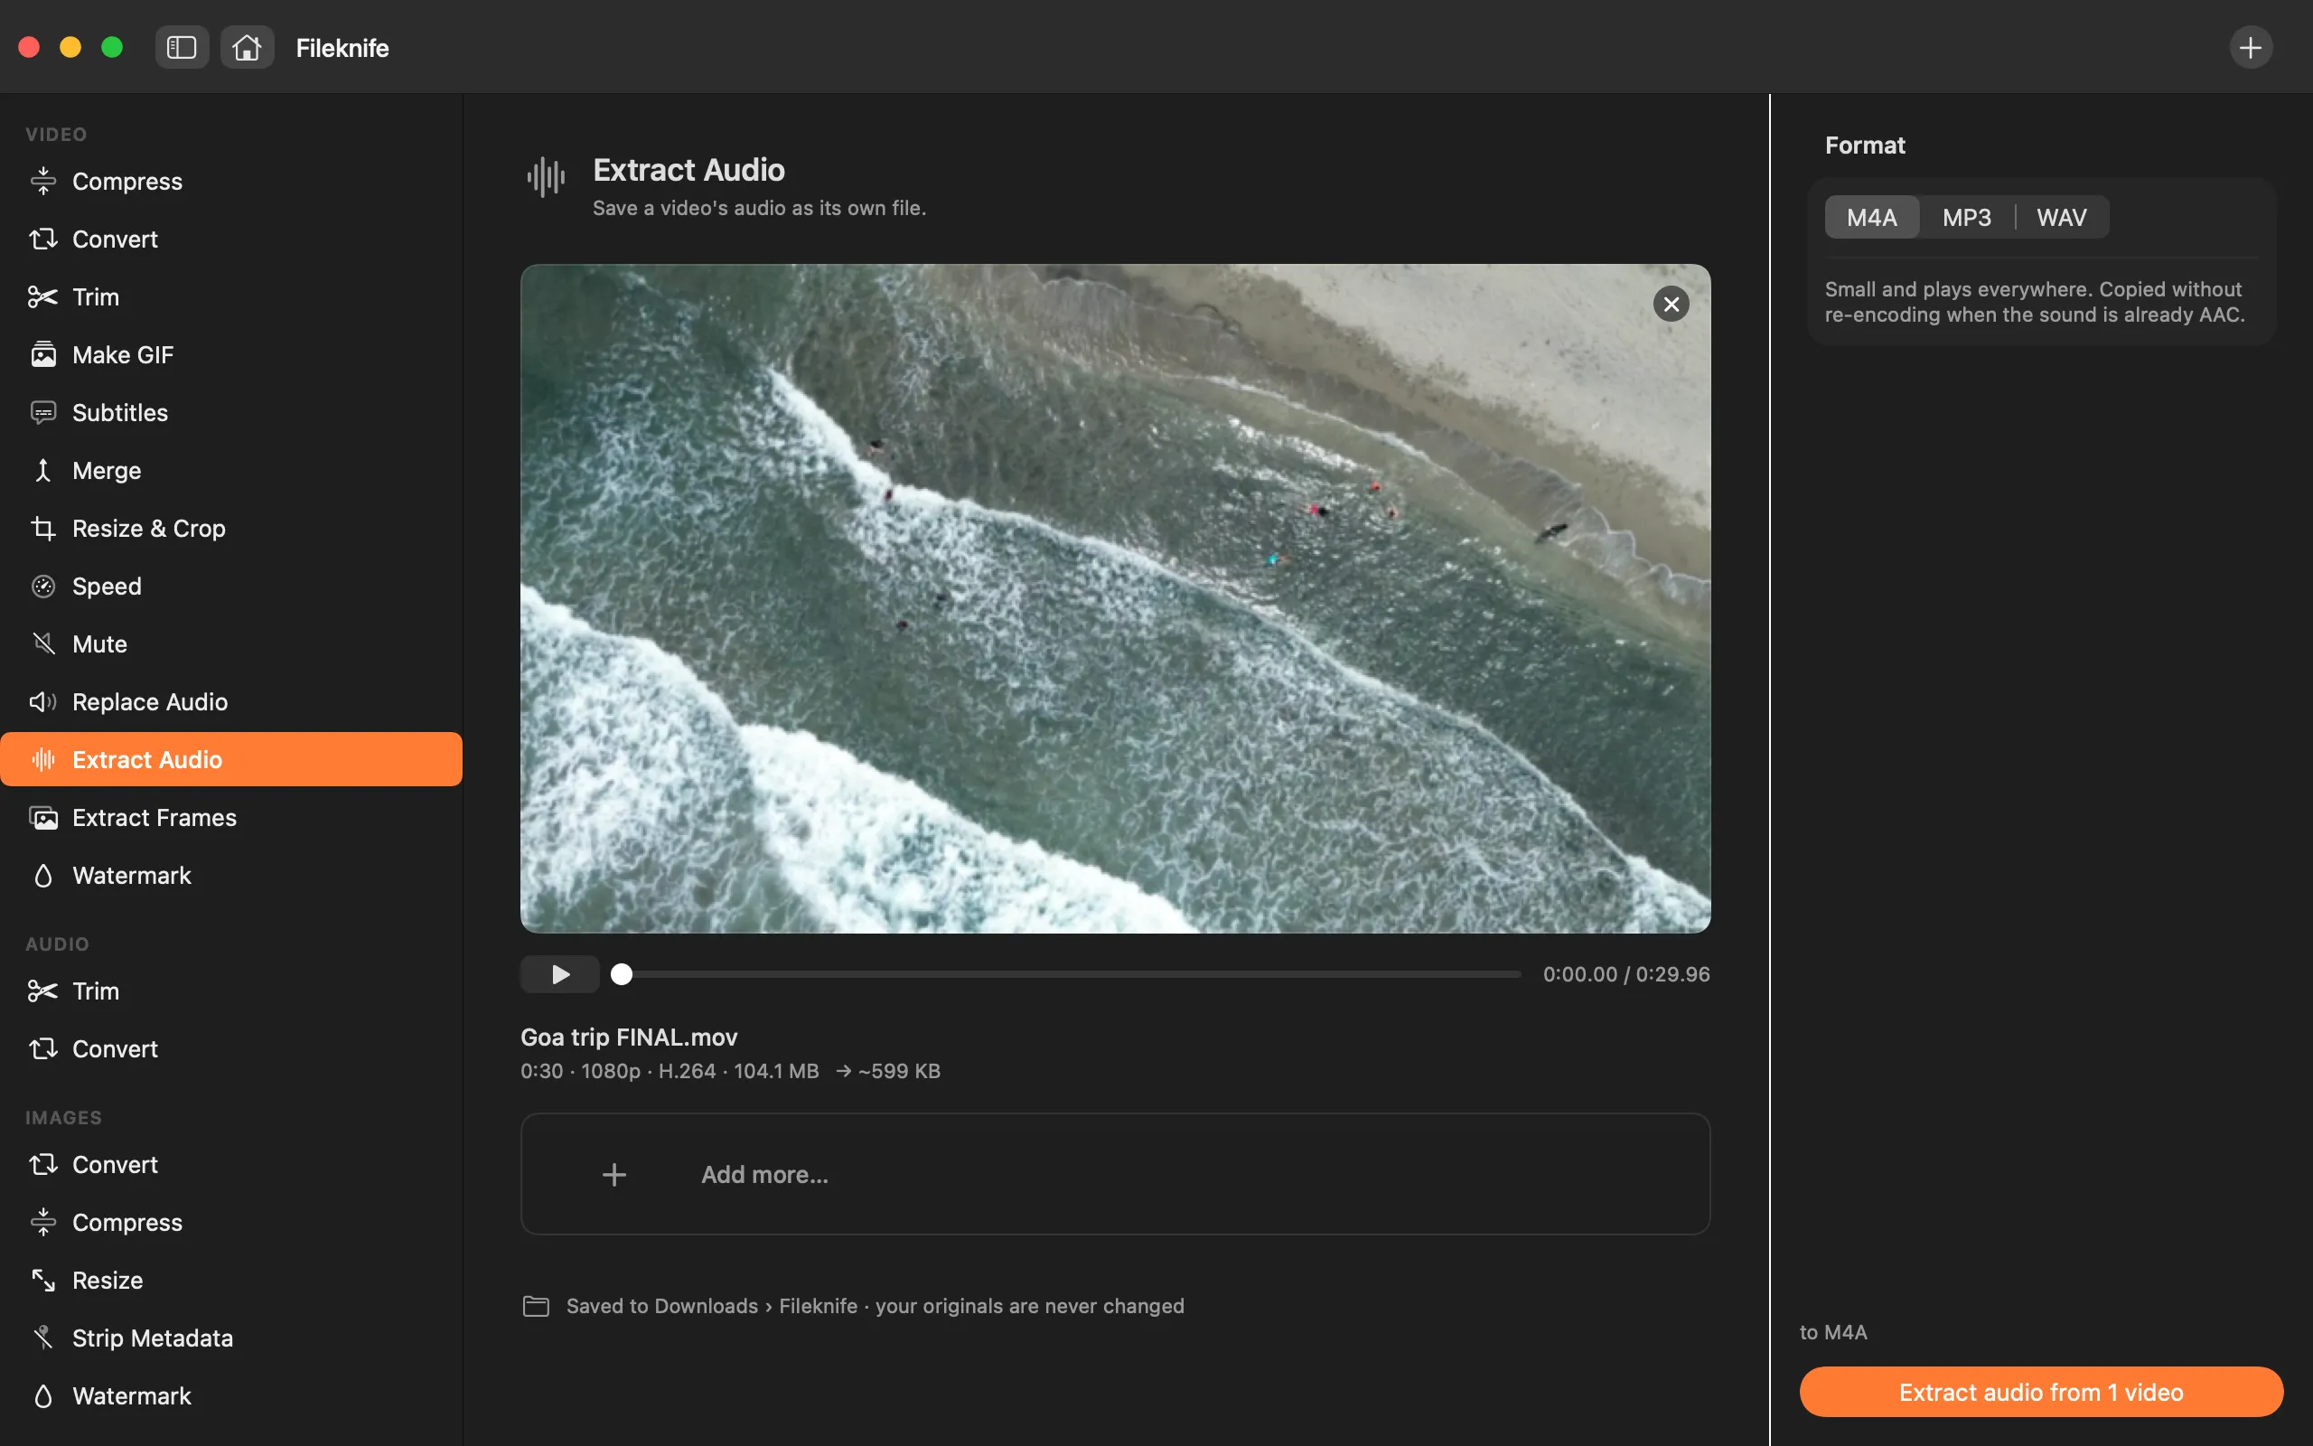Open the images Watermark tool
This screenshot has height=1446, width=2313.
pyautogui.click(x=231, y=1395)
